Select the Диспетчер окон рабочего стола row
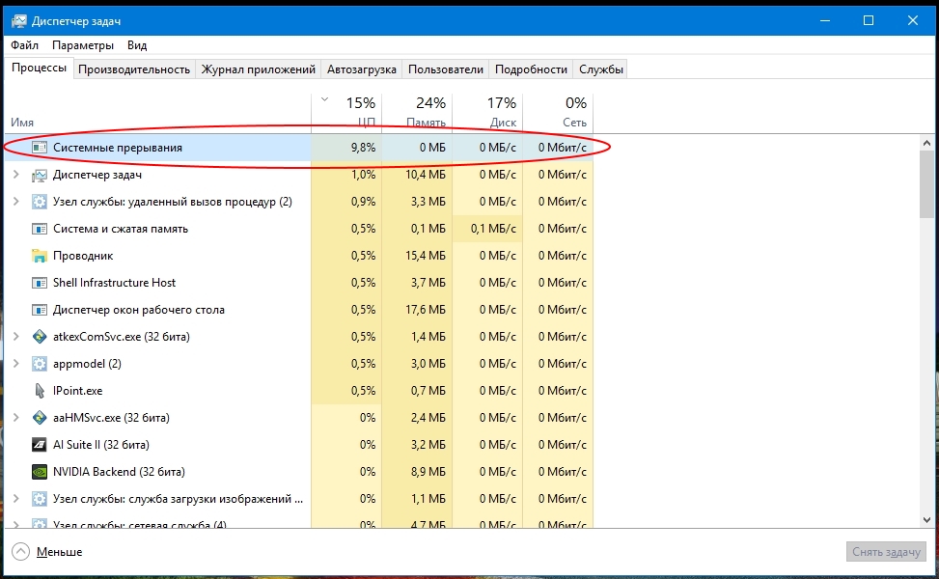 [139, 310]
